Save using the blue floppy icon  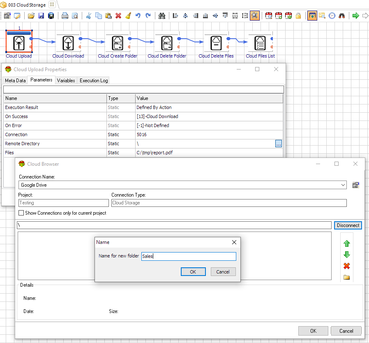point(41,16)
